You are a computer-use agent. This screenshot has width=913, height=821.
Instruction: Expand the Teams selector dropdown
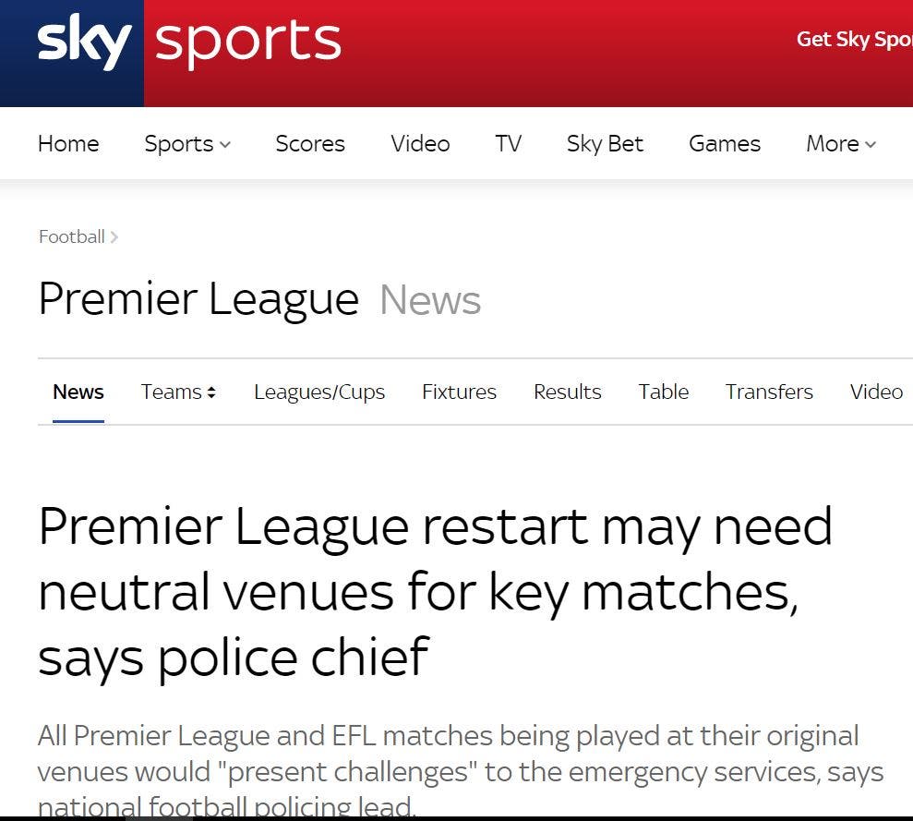(x=178, y=392)
